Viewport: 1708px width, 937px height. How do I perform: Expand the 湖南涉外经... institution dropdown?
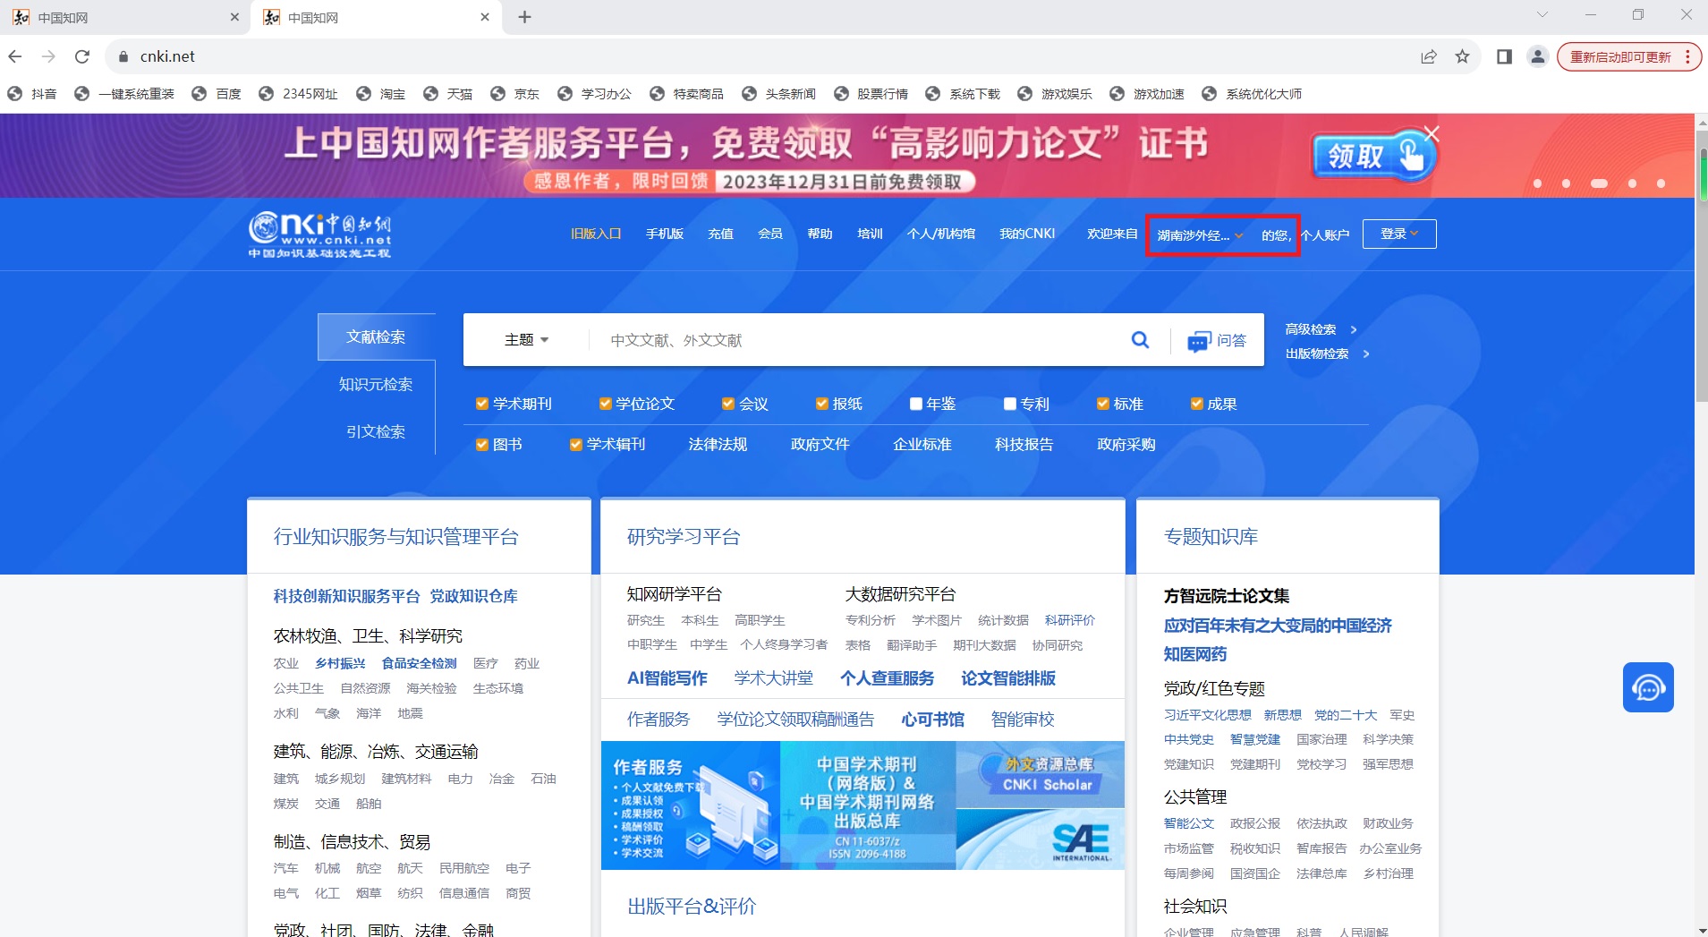coord(1200,235)
